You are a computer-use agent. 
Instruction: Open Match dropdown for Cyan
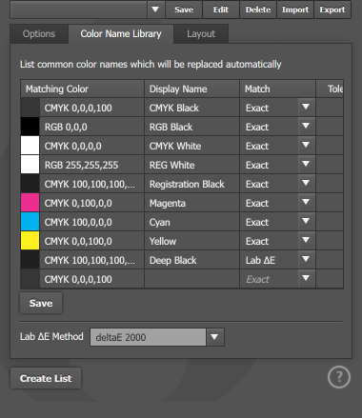point(306,222)
